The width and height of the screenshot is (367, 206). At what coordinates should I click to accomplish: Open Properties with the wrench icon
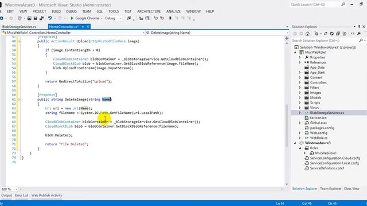tap(359, 34)
